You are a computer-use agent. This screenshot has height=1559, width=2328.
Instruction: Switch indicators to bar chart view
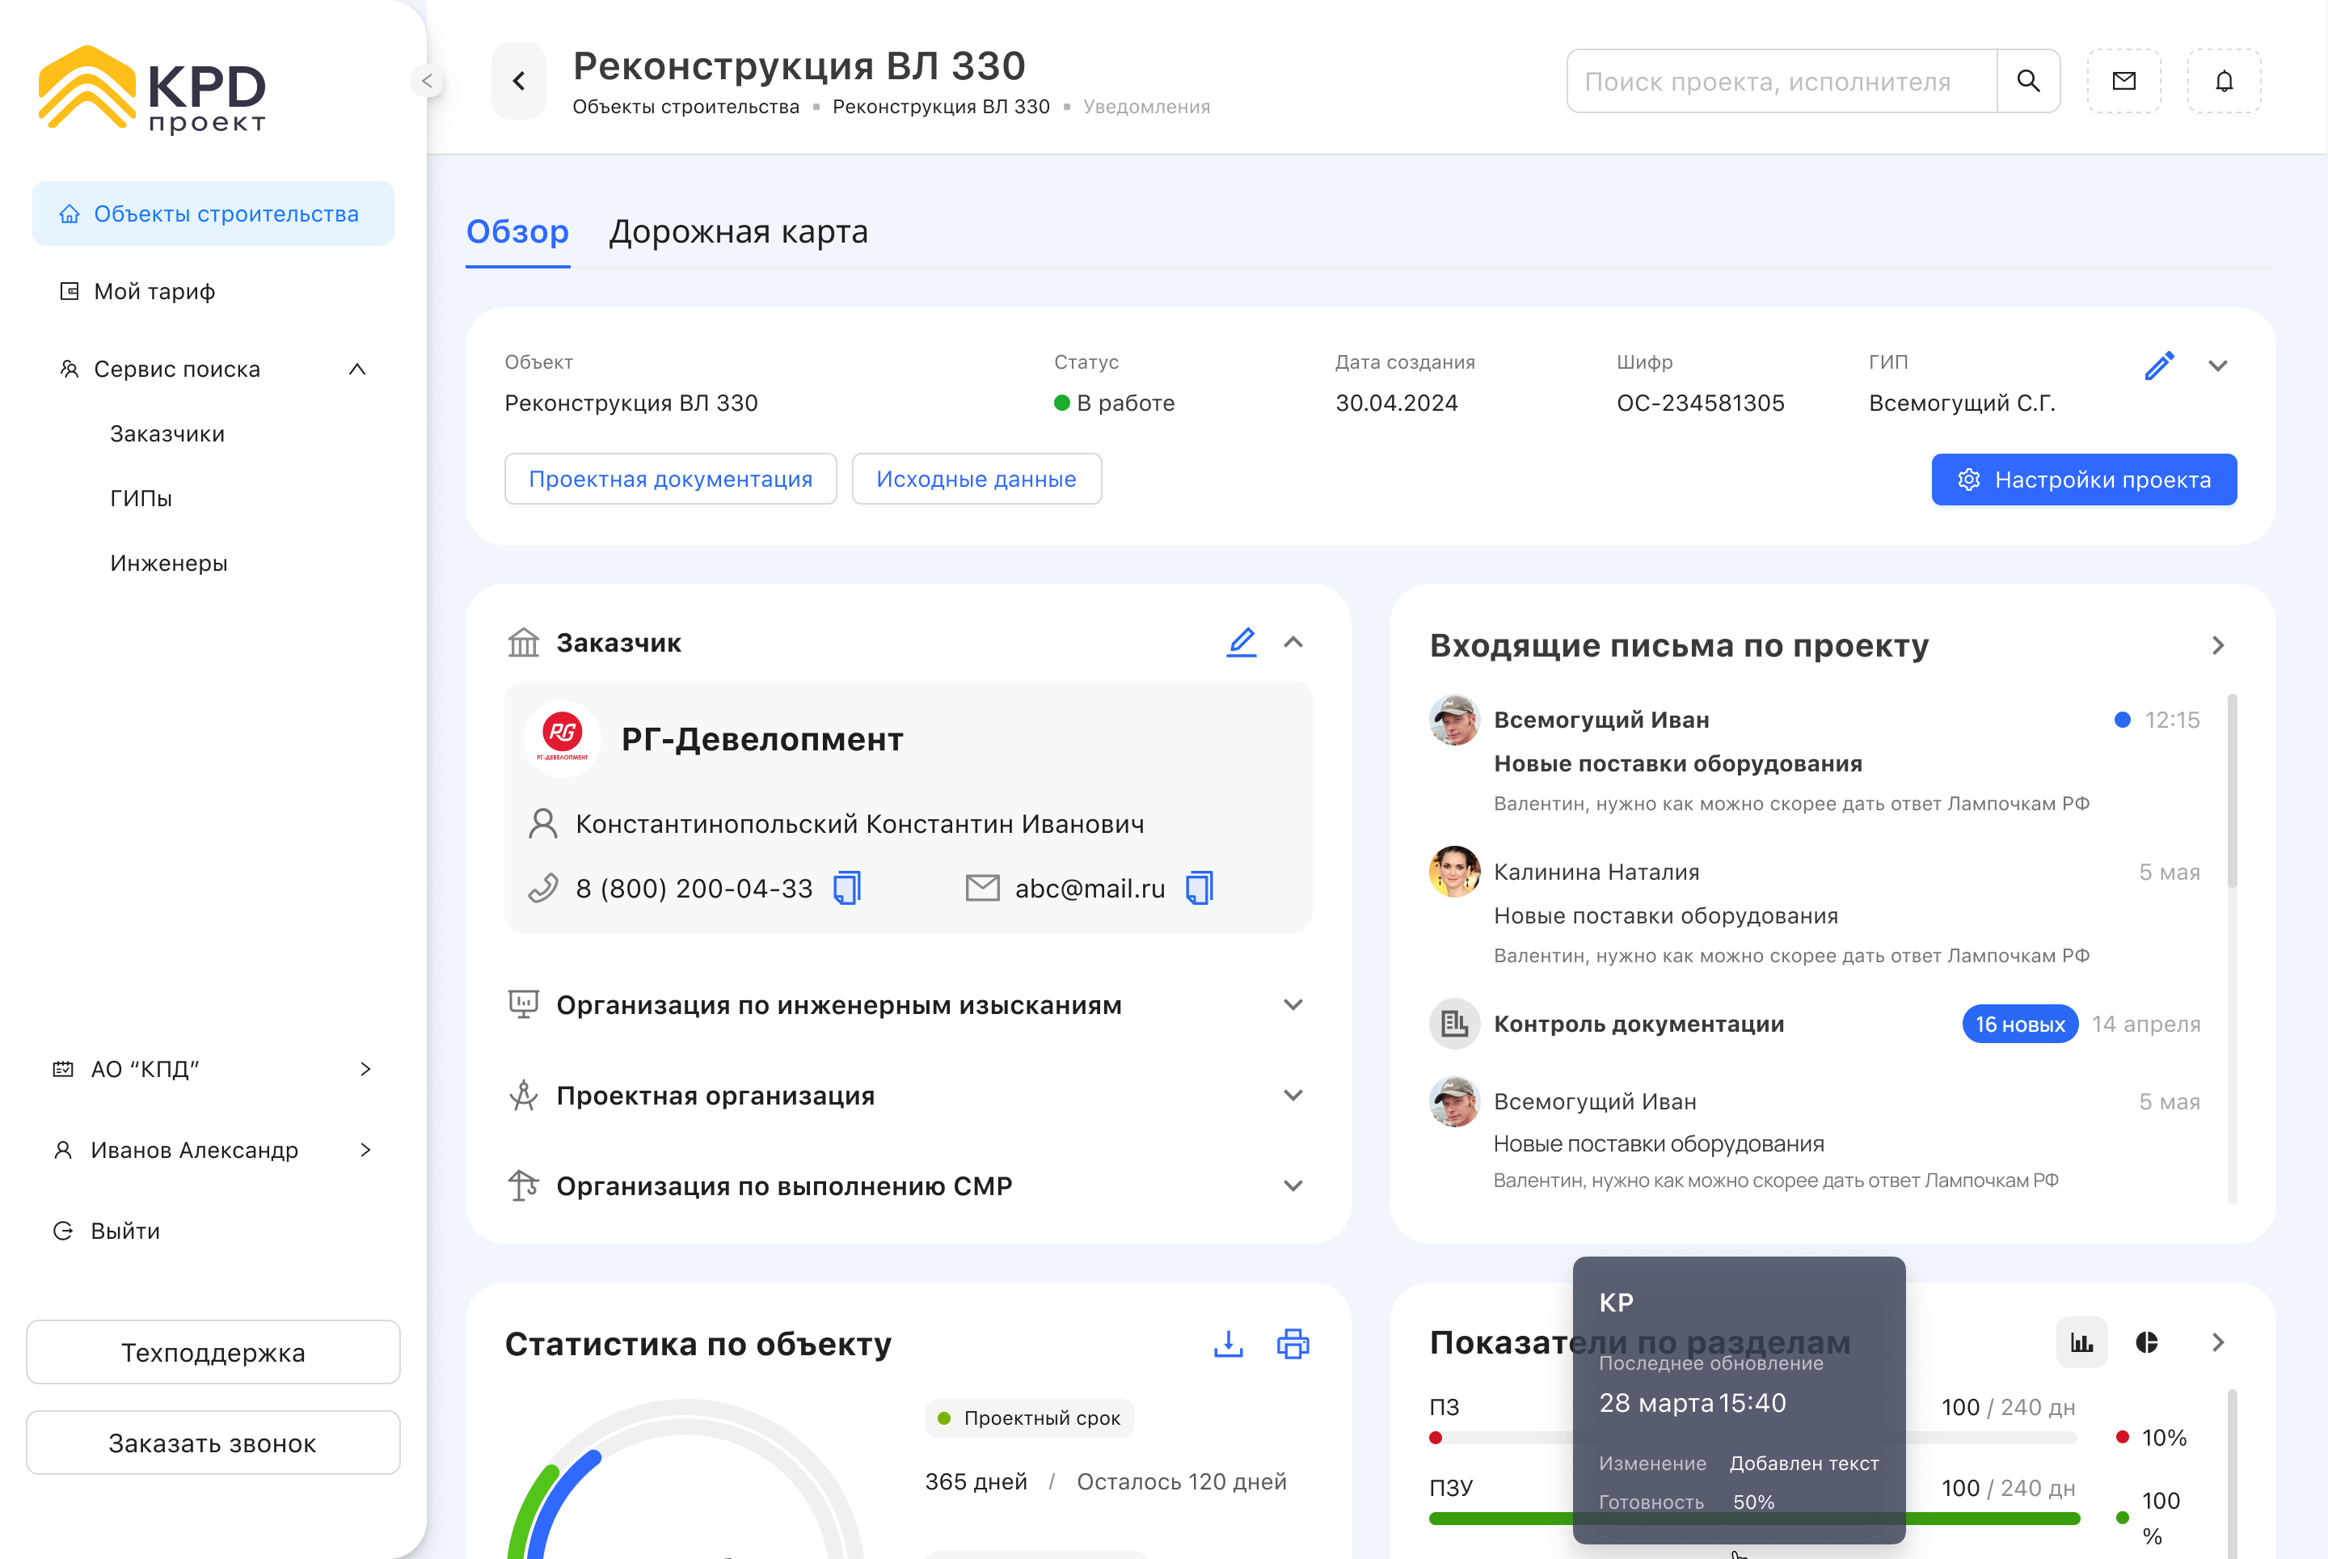(2081, 1342)
